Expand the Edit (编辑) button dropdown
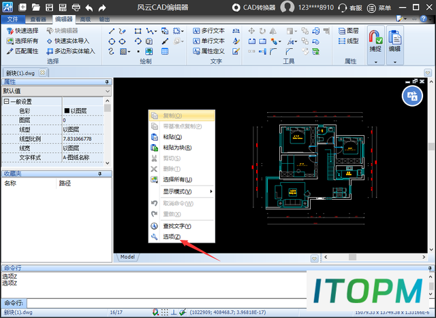436x318 pixels. pos(395,62)
